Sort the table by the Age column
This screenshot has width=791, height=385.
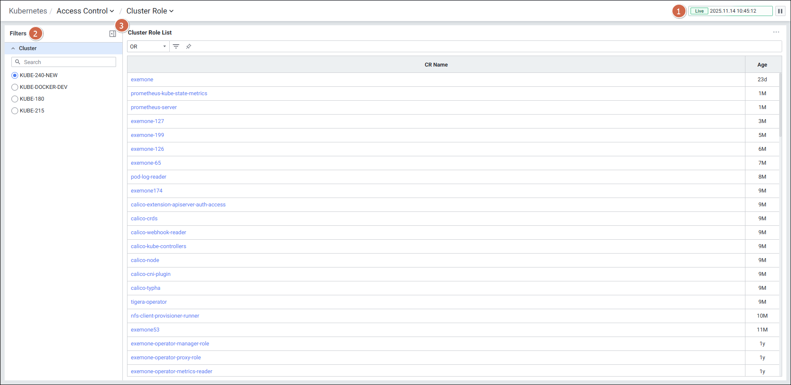[x=762, y=65]
